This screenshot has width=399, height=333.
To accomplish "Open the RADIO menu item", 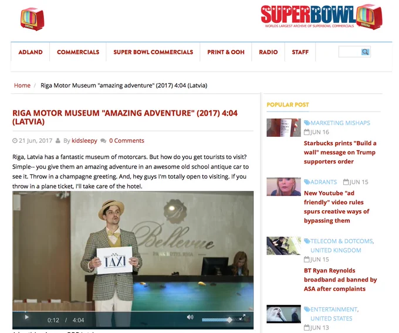I will click(x=268, y=52).
